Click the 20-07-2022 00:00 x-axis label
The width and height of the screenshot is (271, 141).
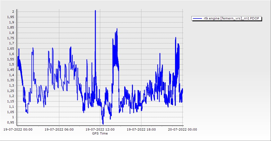pos(182,130)
